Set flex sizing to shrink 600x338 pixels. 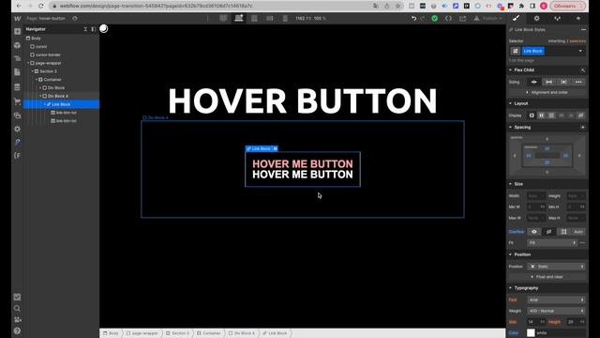click(534, 82)
